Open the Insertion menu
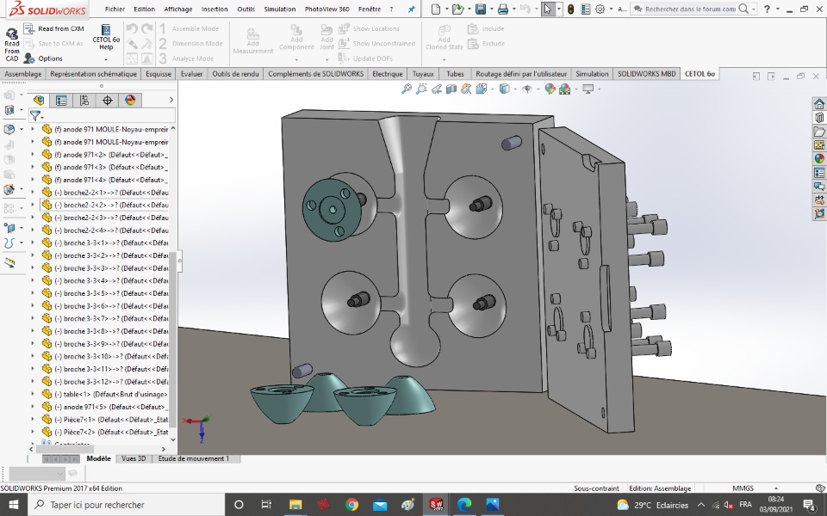Image resolution: width=827 pixels, height=516 pixels. pyautogui.click(x=215, y=9)
